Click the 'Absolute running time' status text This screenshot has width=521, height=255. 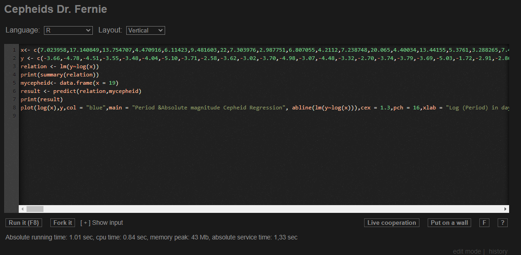[x=151, y=238]
